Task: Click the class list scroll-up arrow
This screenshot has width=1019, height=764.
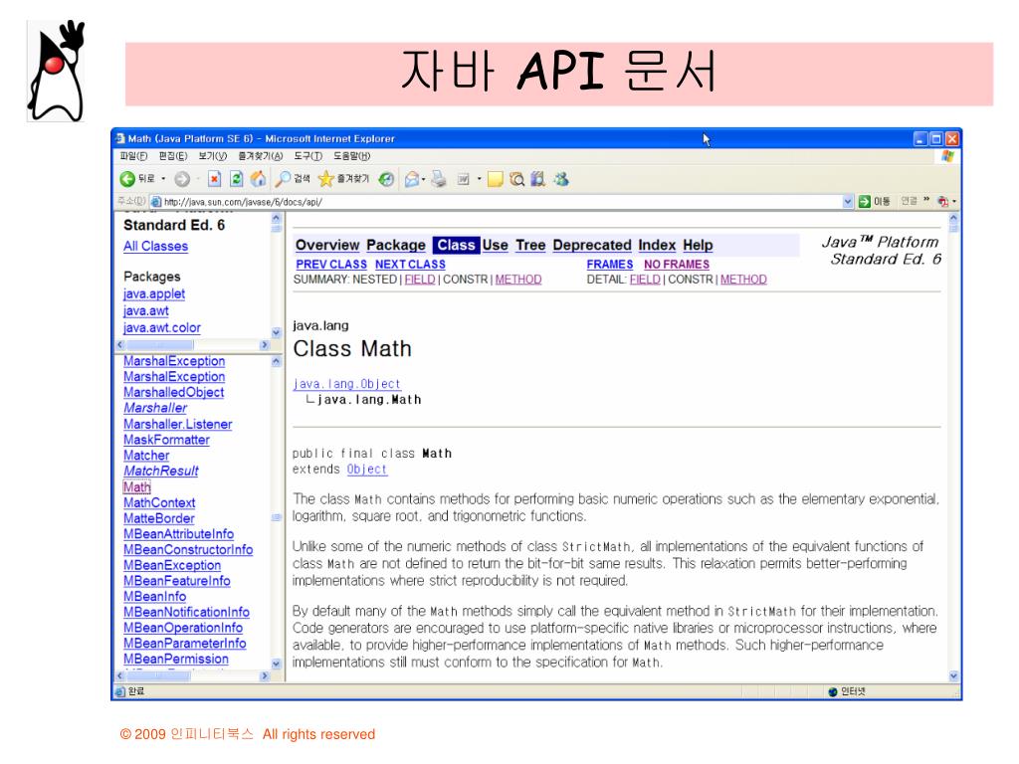Action: (277, 361)
